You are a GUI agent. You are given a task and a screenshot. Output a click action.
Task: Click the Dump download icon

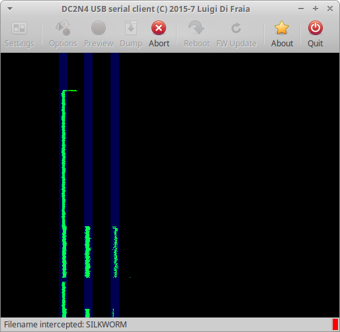(x=131, y=28)
